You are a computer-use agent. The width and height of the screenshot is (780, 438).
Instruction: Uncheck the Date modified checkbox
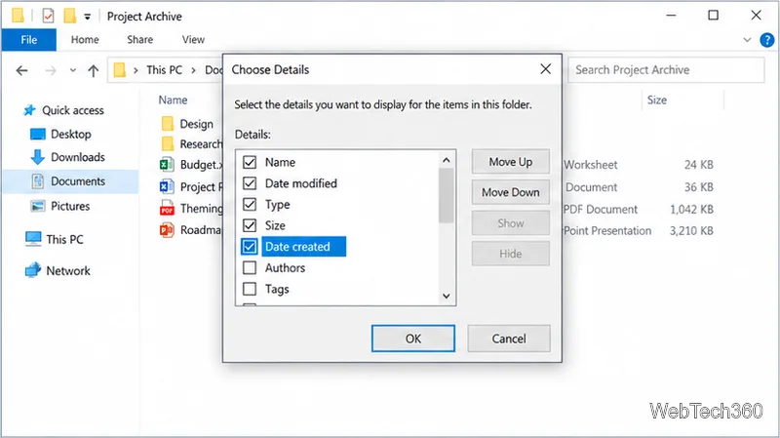pyautogui.click(x=250, y=183)
